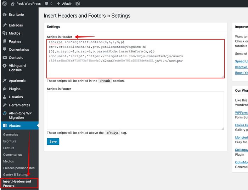Viewport: 248px width, 190px height.
Task: Click the Entradas pin icon
Action: pyautogui.click(x=5, y=25)
